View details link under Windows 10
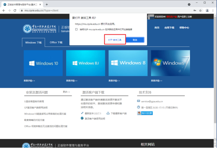 (29, 81)
